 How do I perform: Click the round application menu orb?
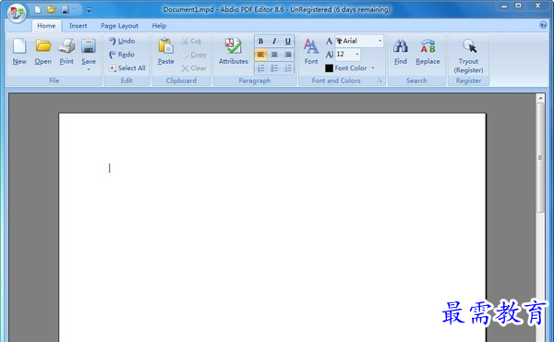tap(17, 13)
